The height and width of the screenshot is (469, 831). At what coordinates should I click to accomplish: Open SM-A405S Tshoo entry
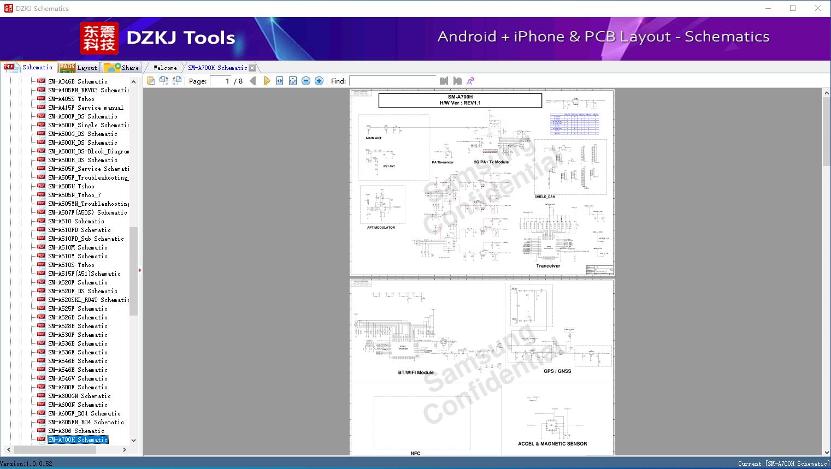tap(71, 99)
